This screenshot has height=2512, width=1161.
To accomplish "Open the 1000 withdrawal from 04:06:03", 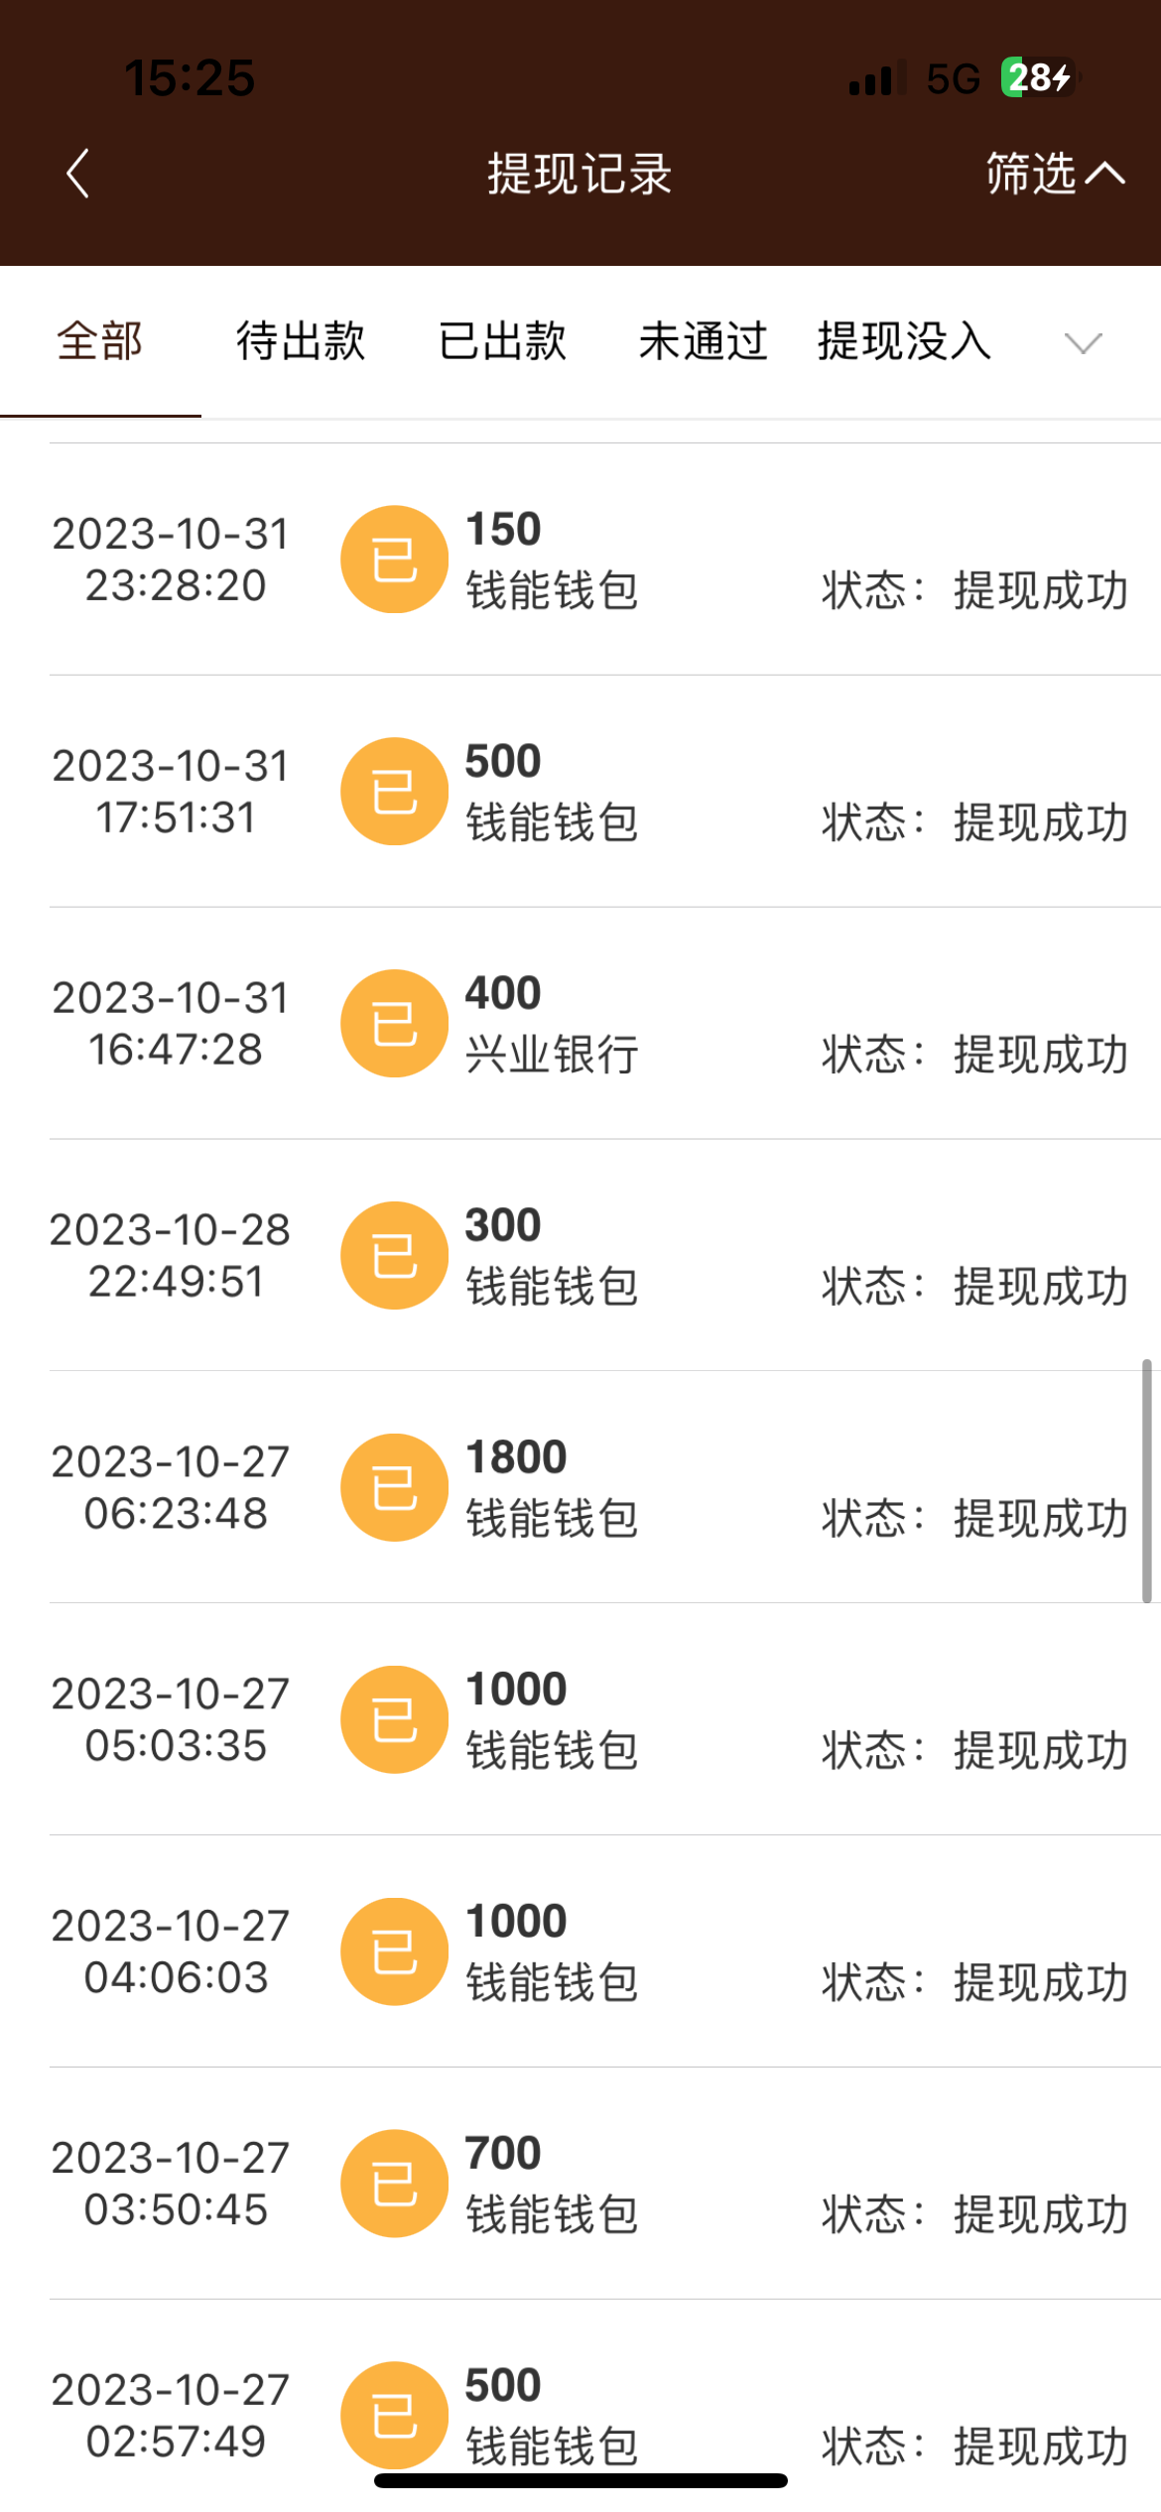I will [x=595, y=1951].
